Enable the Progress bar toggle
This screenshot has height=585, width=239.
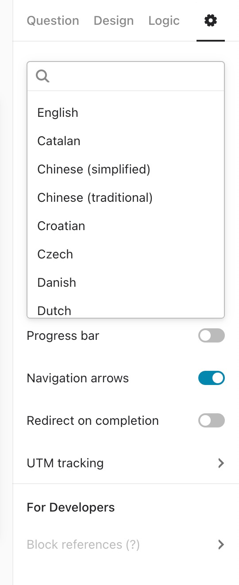[x=212, y=336]
